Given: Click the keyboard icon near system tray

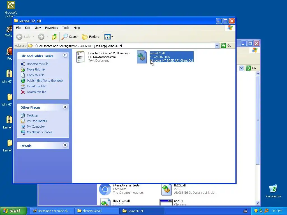Looking at the screenshot, I should pyautogui.click(x=246, y=211).
